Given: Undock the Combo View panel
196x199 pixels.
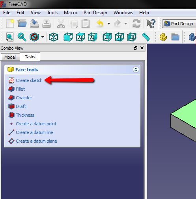Looking at the screenshot, I should coord(136,48).
